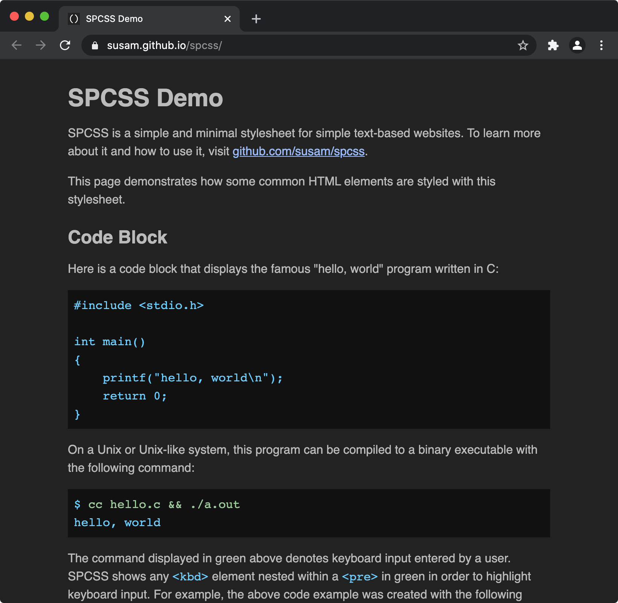Click the browser profile avatar icon
Screen dimensions: 618x603
pyautogui.click(x=577, y=45)
